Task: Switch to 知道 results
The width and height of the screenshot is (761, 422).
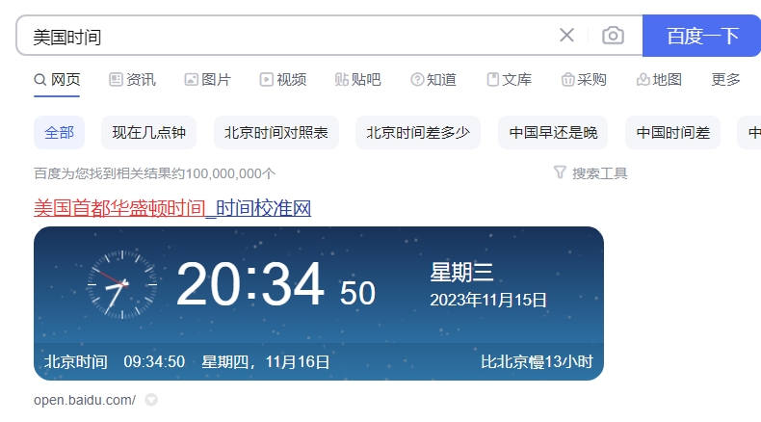Action: tap(433, 80)
